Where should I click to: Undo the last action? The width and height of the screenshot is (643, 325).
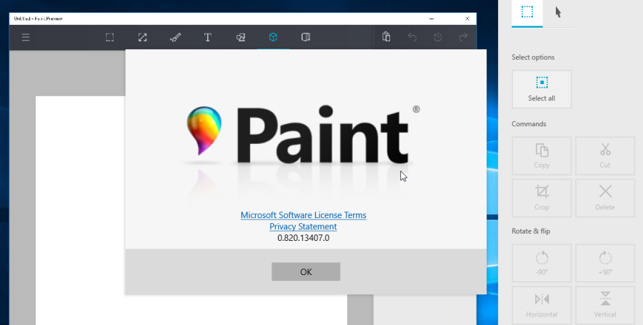[412, 37]
